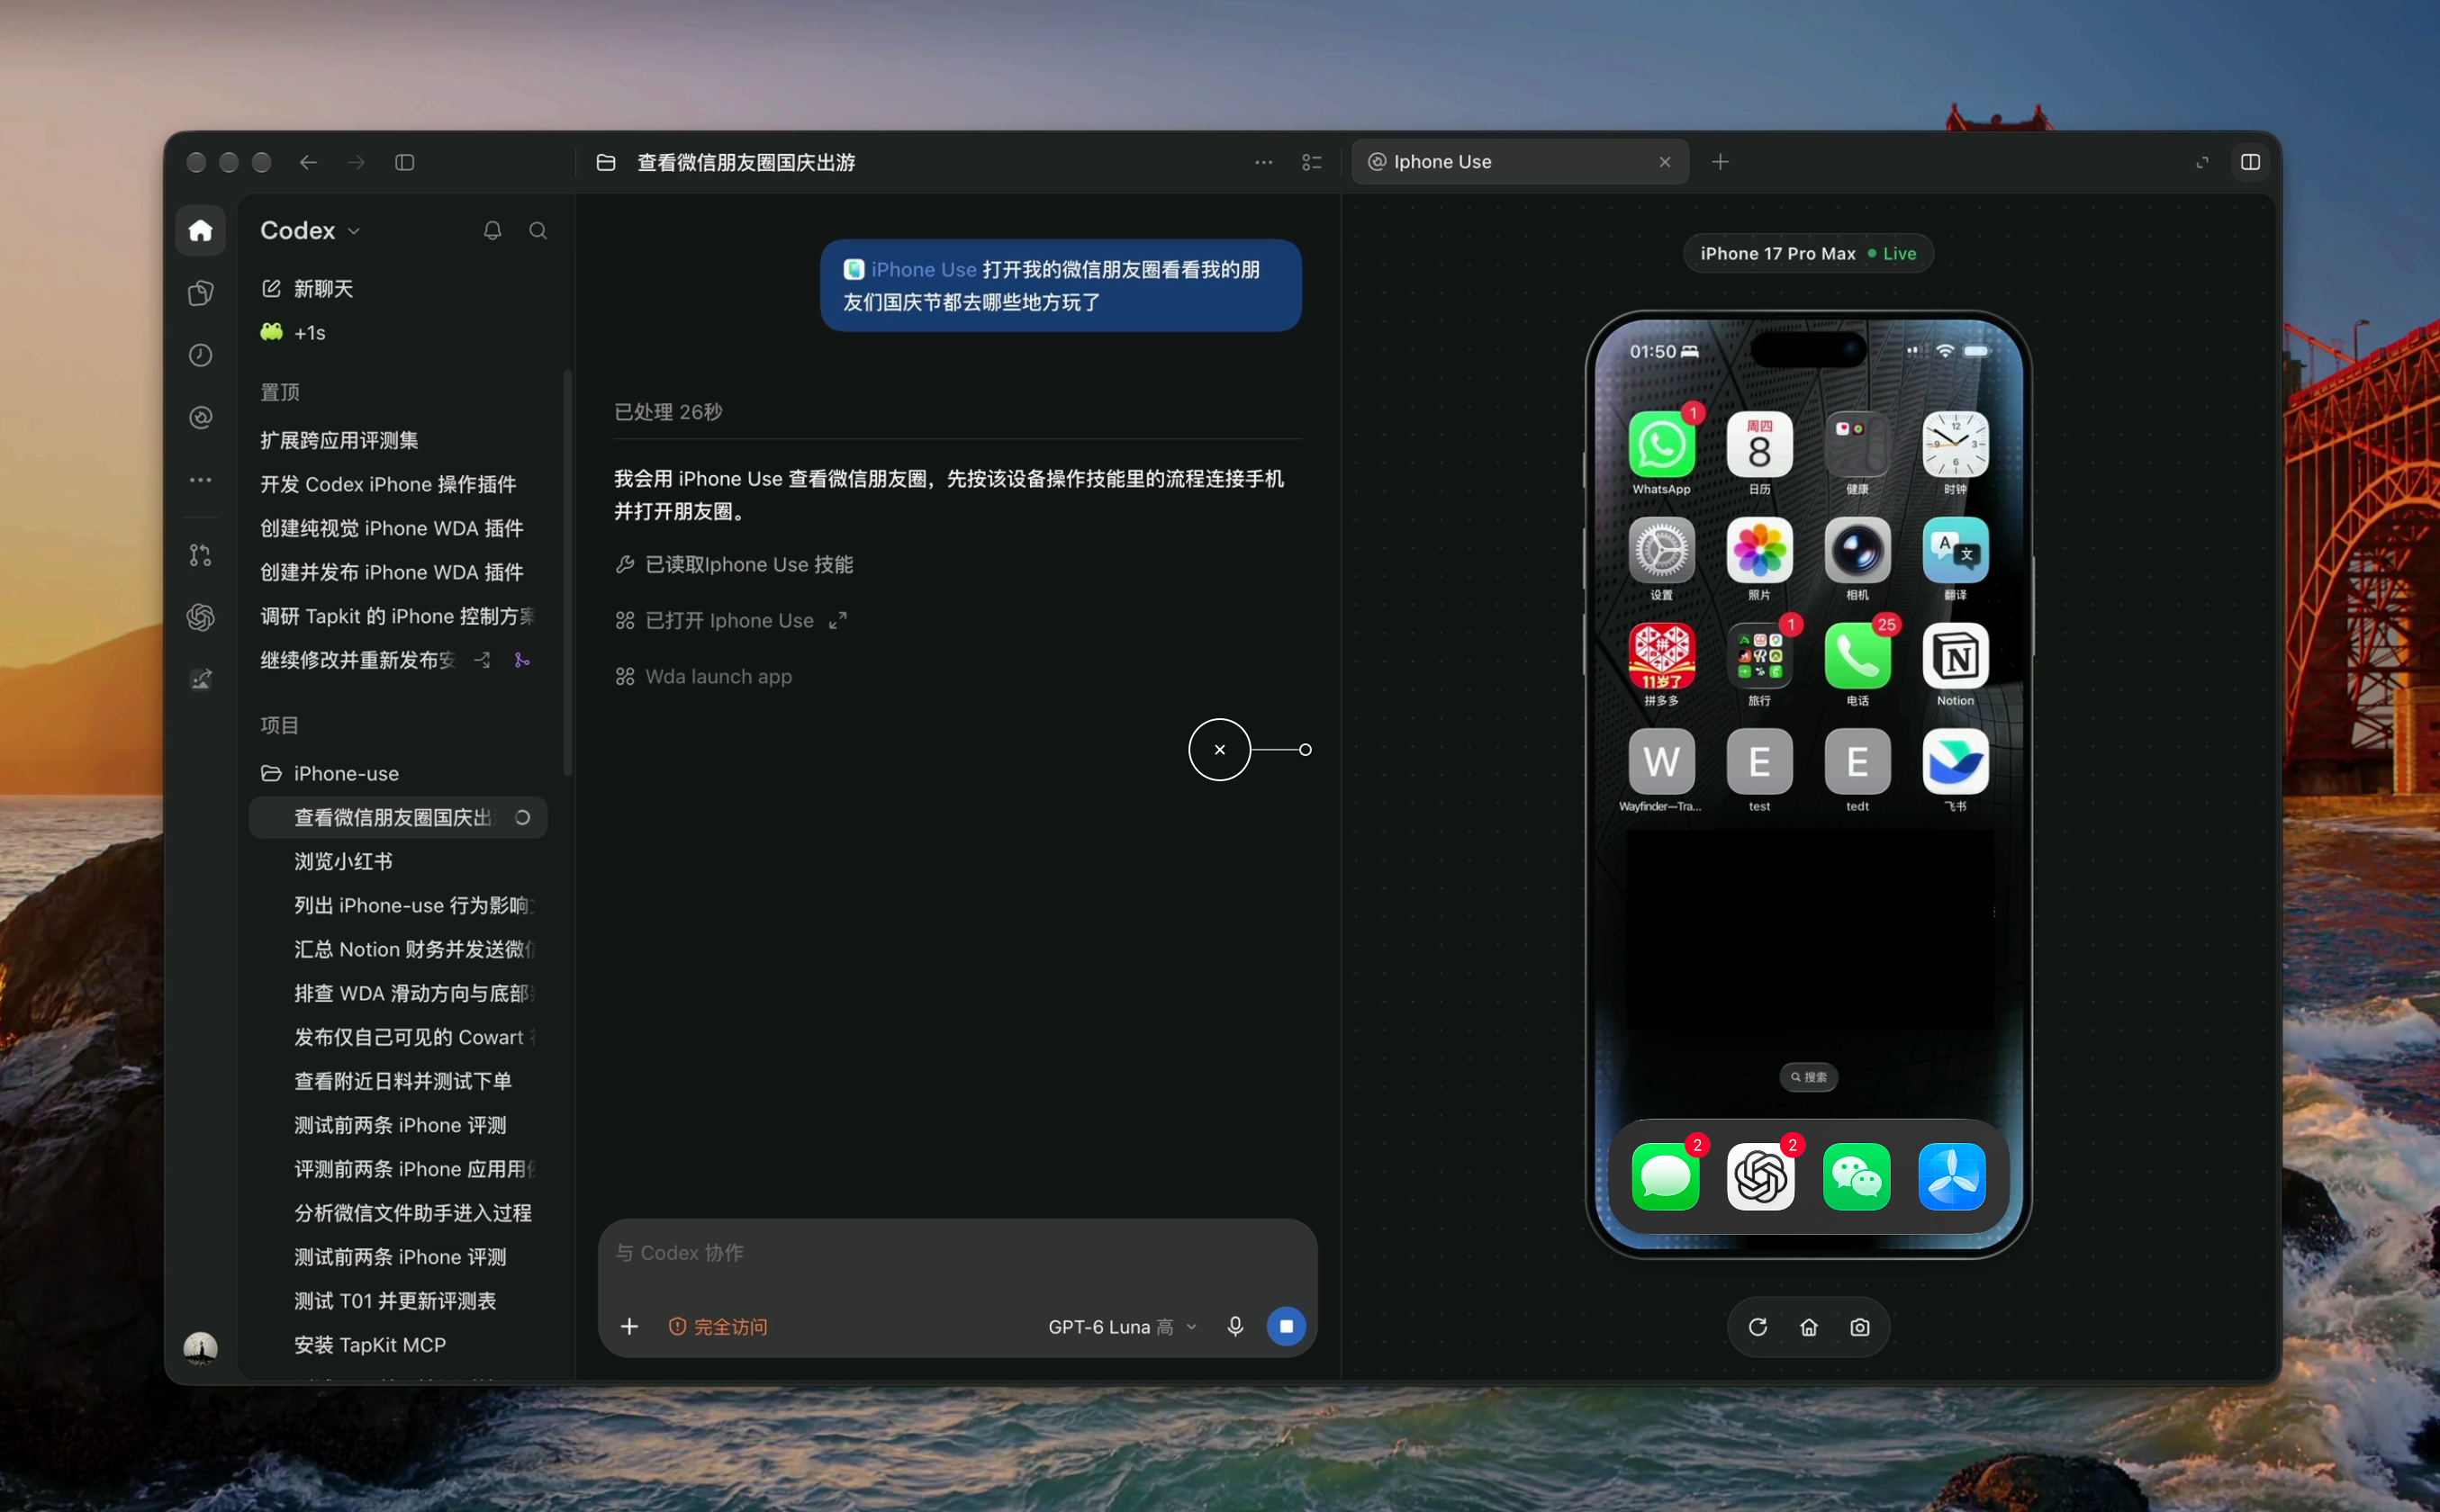This screenshot has height=1512, width=2440.
Task: Click the 与 Codex 协作 message input
Action: [957, 1253]
